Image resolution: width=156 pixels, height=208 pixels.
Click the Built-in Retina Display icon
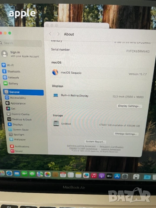[56, 95]
